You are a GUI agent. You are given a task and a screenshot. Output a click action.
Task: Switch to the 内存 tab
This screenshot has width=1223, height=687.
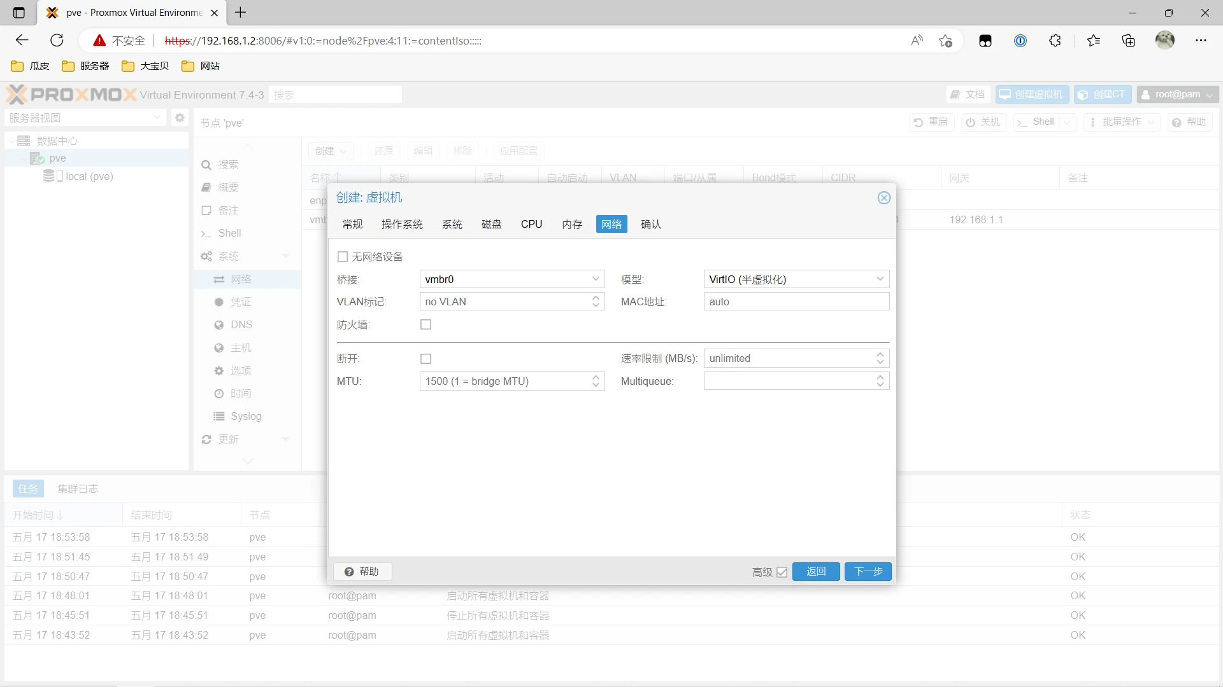[572, 224]
